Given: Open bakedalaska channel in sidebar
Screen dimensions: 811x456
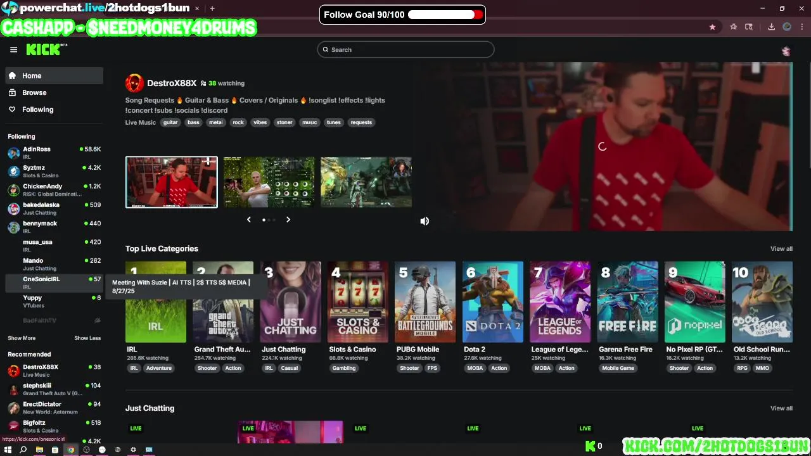Looking at the screenshot, I should [x=54, y=208].
